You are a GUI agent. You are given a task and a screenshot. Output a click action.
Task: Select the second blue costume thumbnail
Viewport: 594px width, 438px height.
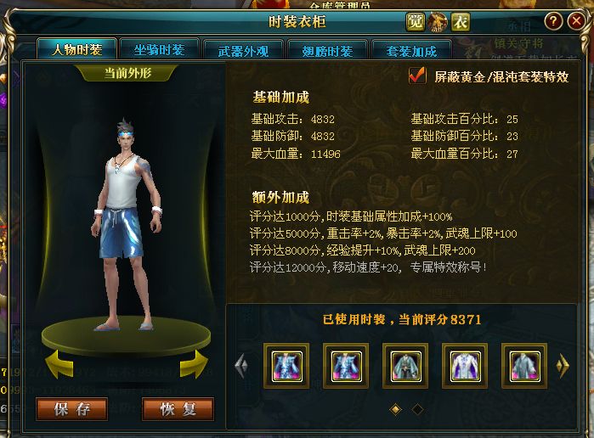point(346,366)
